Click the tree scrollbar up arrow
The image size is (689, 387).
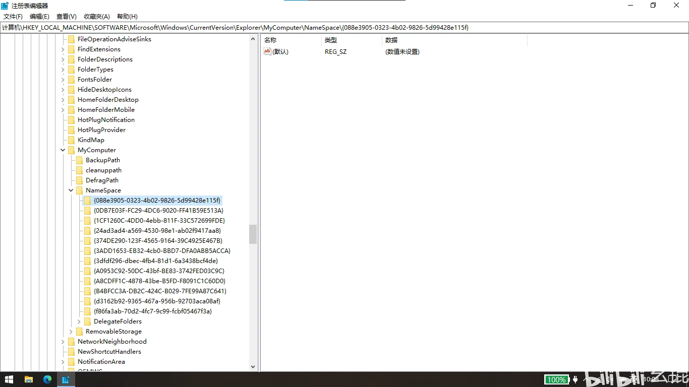point(253,39)
